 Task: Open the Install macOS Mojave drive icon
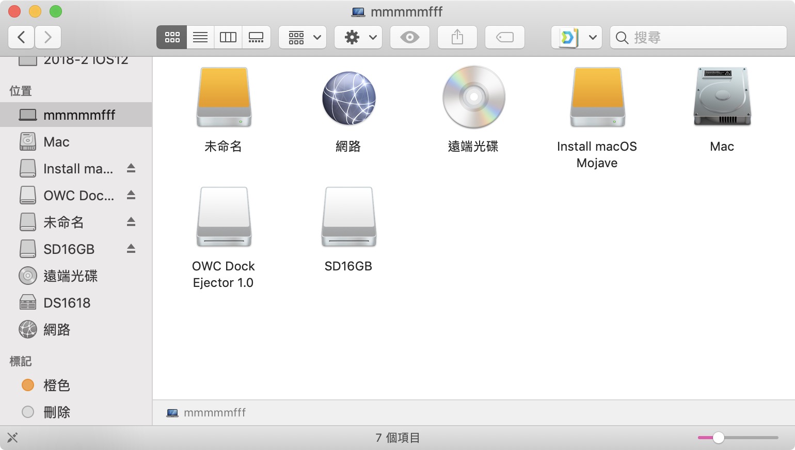597,98
